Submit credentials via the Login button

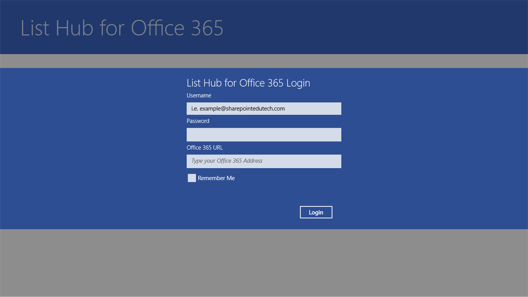[316, 212]
